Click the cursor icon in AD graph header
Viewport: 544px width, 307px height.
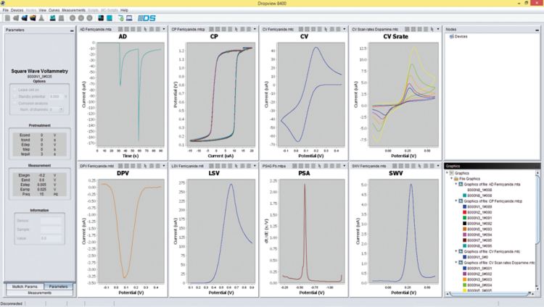[x=147, y=30]
